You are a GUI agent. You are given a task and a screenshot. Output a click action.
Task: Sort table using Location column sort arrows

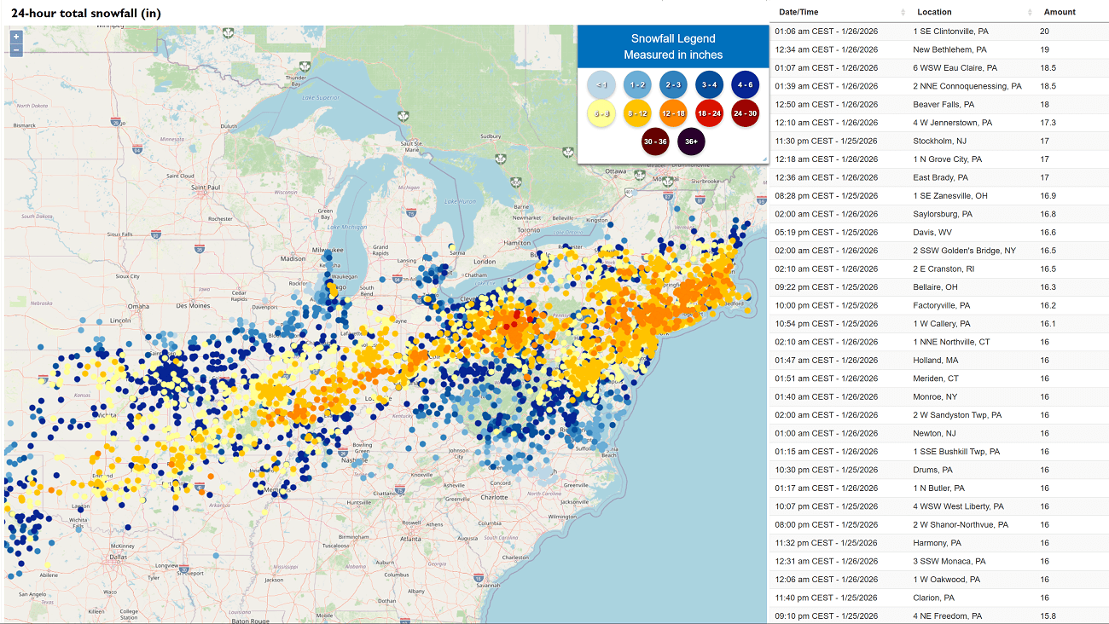(1030, 12)
